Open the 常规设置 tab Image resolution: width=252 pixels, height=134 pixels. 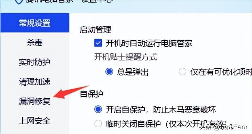35,23
